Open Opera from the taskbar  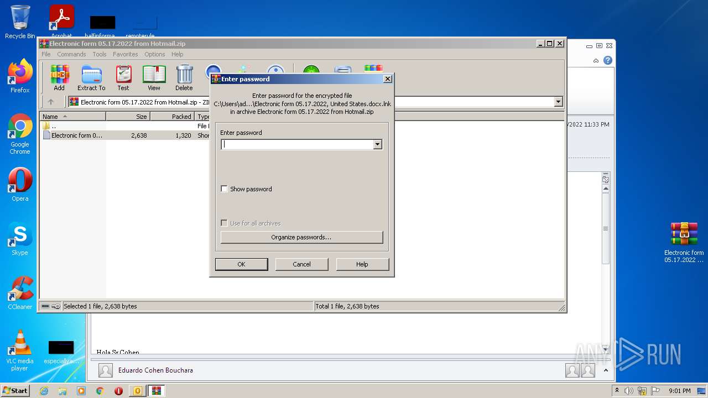coord(118,391)
